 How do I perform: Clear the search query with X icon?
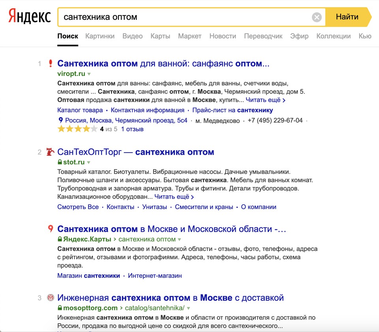tap(317, 17)
